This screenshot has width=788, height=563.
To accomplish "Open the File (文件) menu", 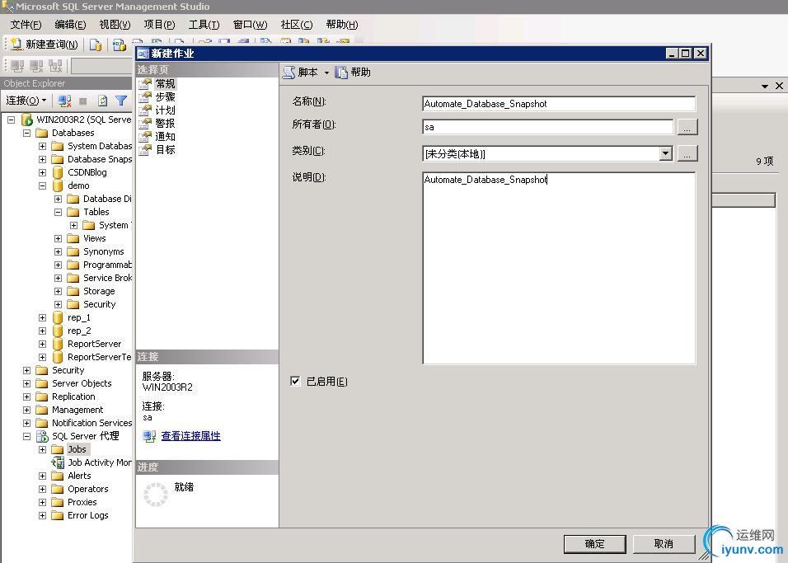I will click(26, 25).
